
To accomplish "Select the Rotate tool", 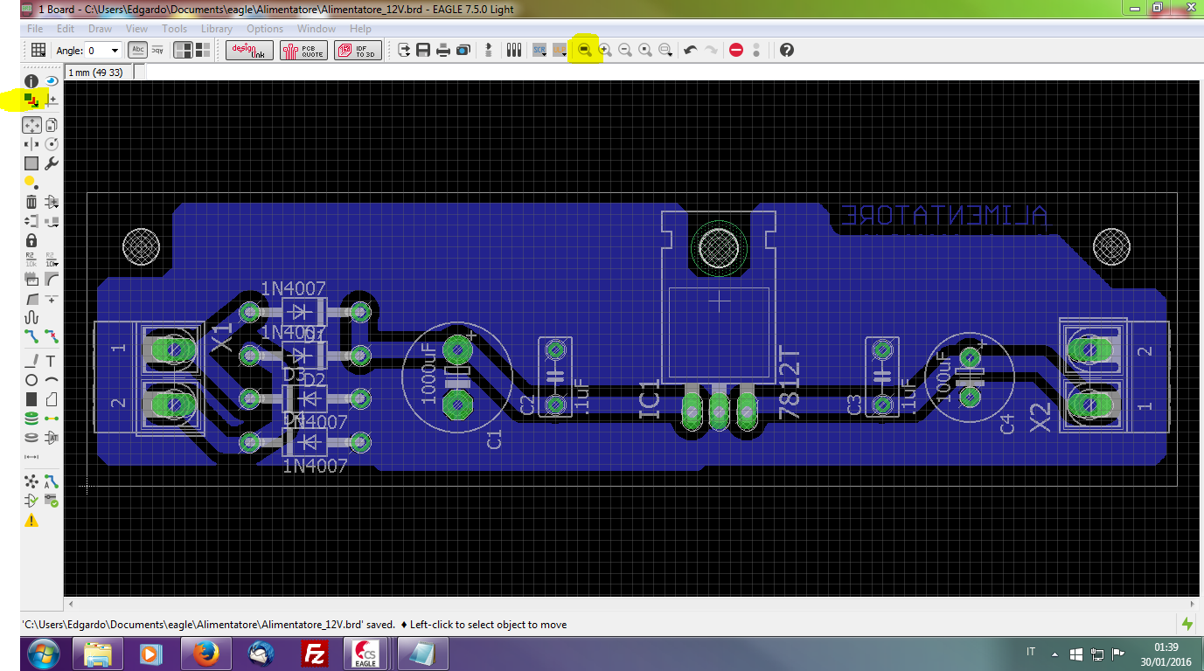I will pyautogui.click(x=52, y=144).
